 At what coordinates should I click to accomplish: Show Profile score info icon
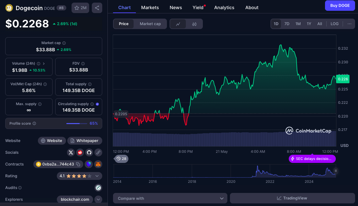[34, 123]
